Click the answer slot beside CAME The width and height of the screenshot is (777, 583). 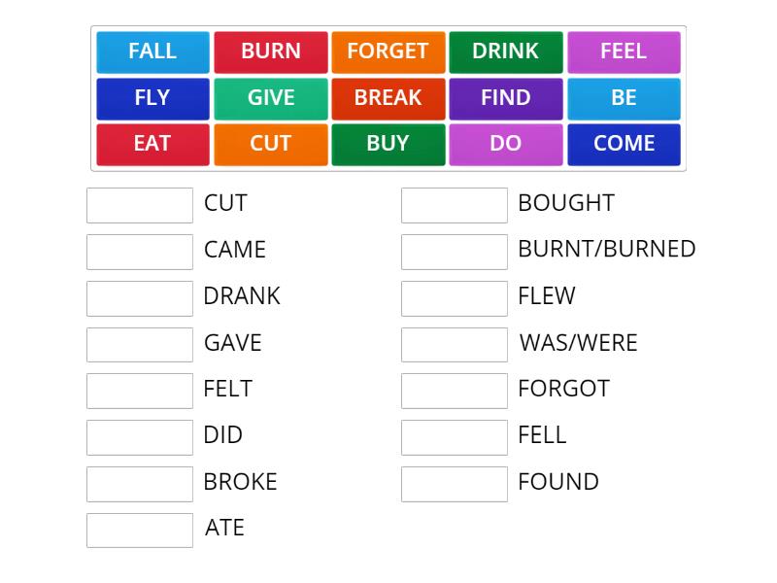(139, 251)
